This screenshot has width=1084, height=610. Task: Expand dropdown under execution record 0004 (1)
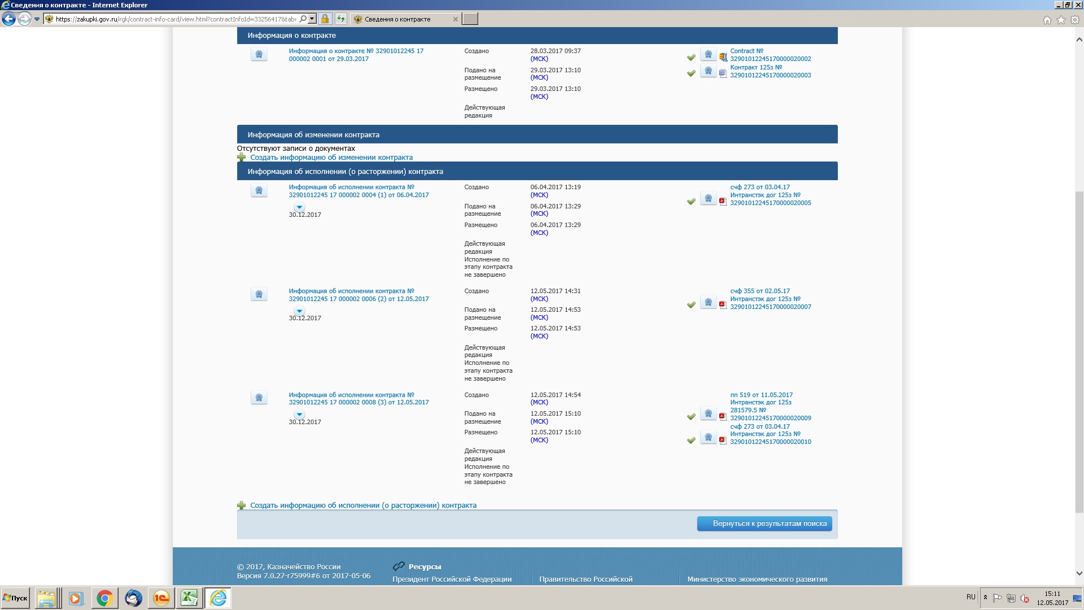click(x=299, y=207)
